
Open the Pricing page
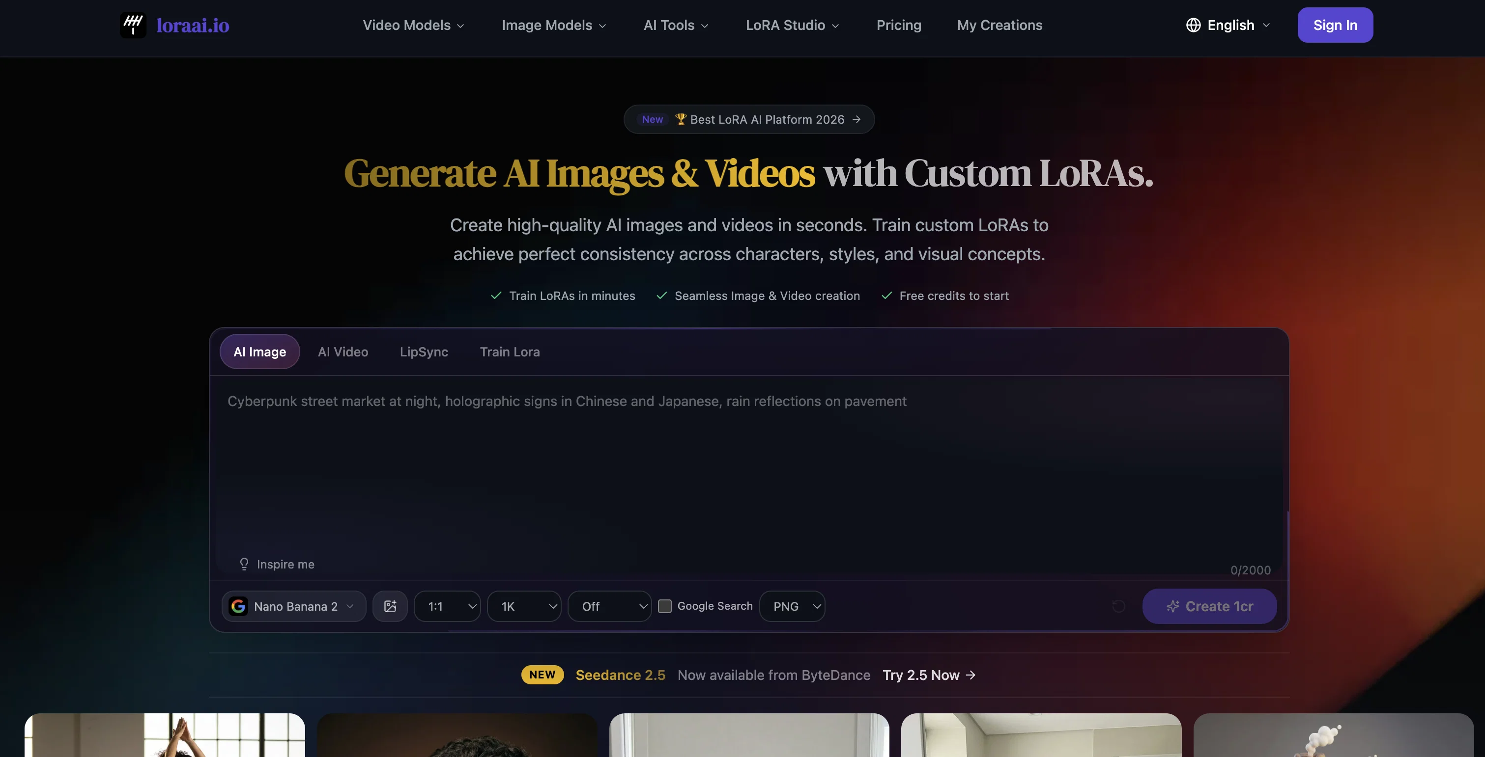pyautogui.click(x=899, y=25)
